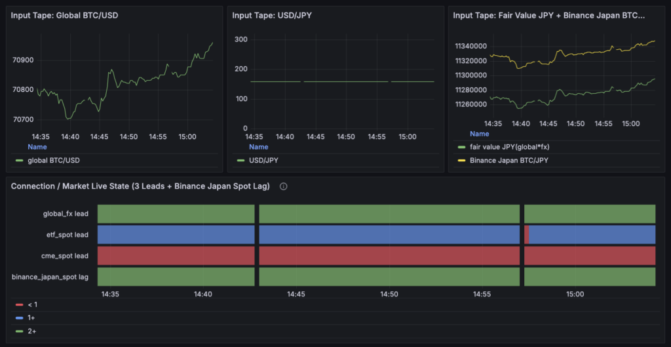The image size is (671, 347).
Task: Click the green swatch next to global BTC/USD
Action: pos(19,160)
